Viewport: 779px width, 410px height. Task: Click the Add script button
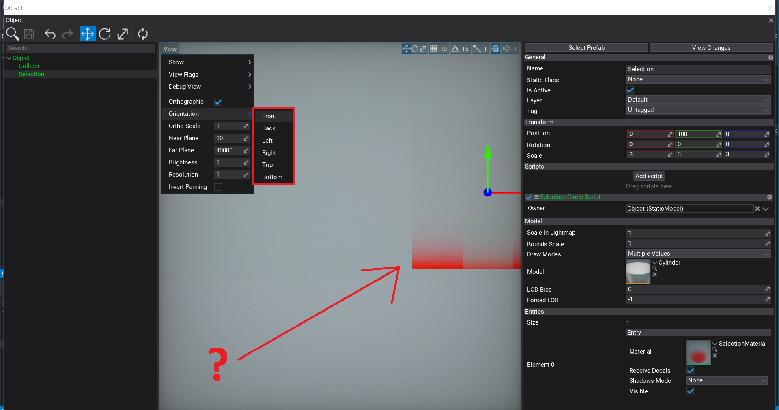[648, 176]
